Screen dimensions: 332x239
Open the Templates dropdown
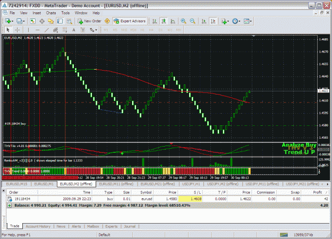tap(248, 21)
